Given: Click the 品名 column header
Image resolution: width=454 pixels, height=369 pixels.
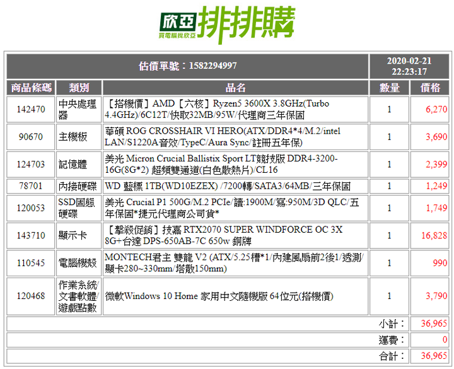Looking at the screenshot, I should (235, 88).
